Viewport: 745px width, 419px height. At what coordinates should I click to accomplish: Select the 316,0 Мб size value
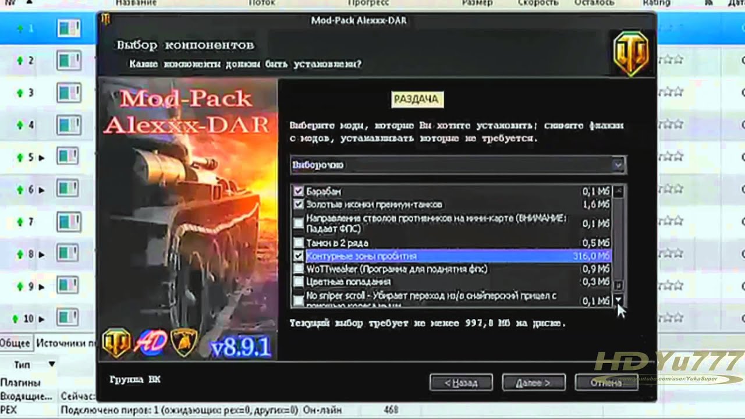(591, 256)
